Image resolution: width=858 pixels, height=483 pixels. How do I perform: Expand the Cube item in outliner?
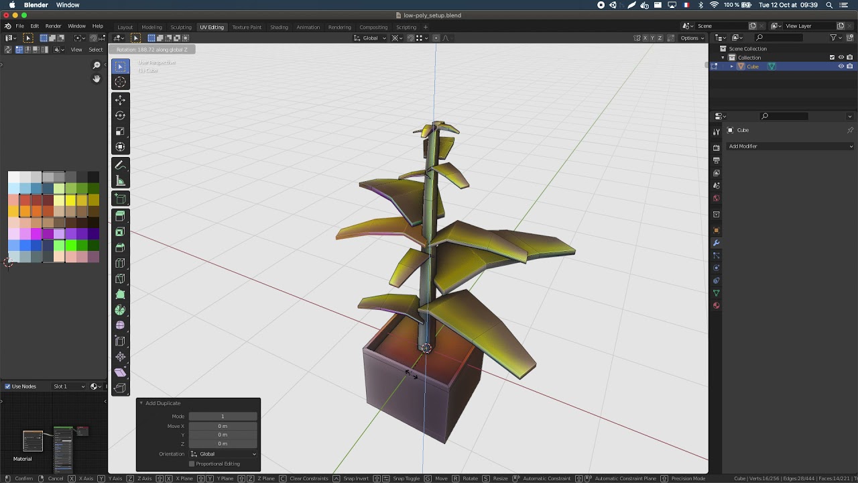coord(732,66)
